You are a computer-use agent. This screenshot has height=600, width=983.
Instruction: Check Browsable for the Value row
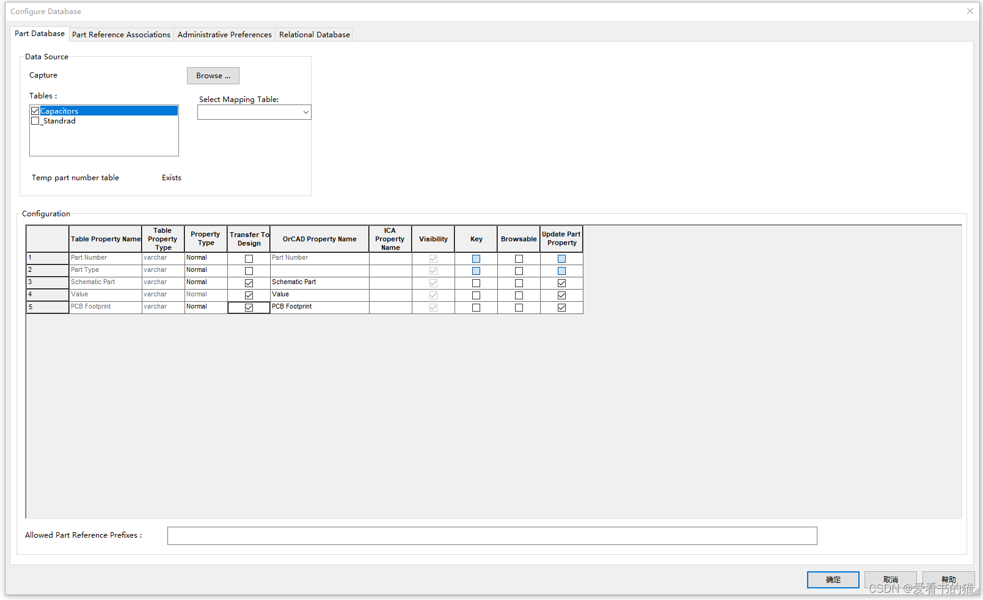[x=518, y=295]
